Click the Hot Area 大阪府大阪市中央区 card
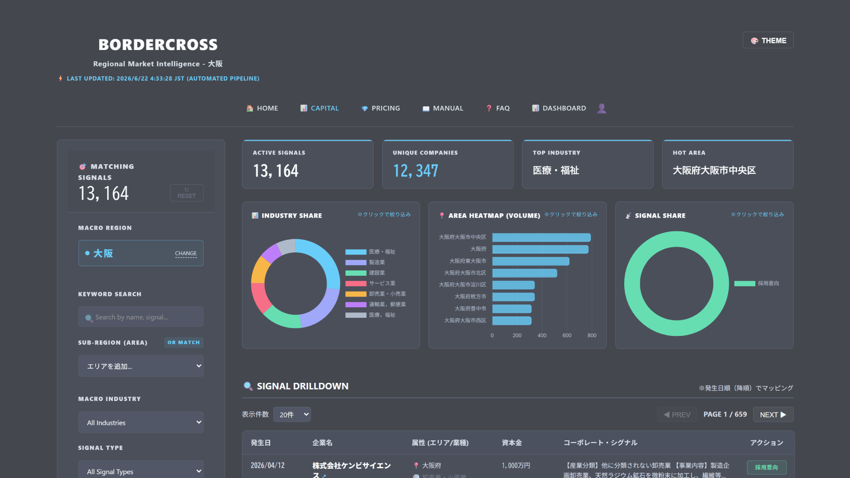 [727, 165]
